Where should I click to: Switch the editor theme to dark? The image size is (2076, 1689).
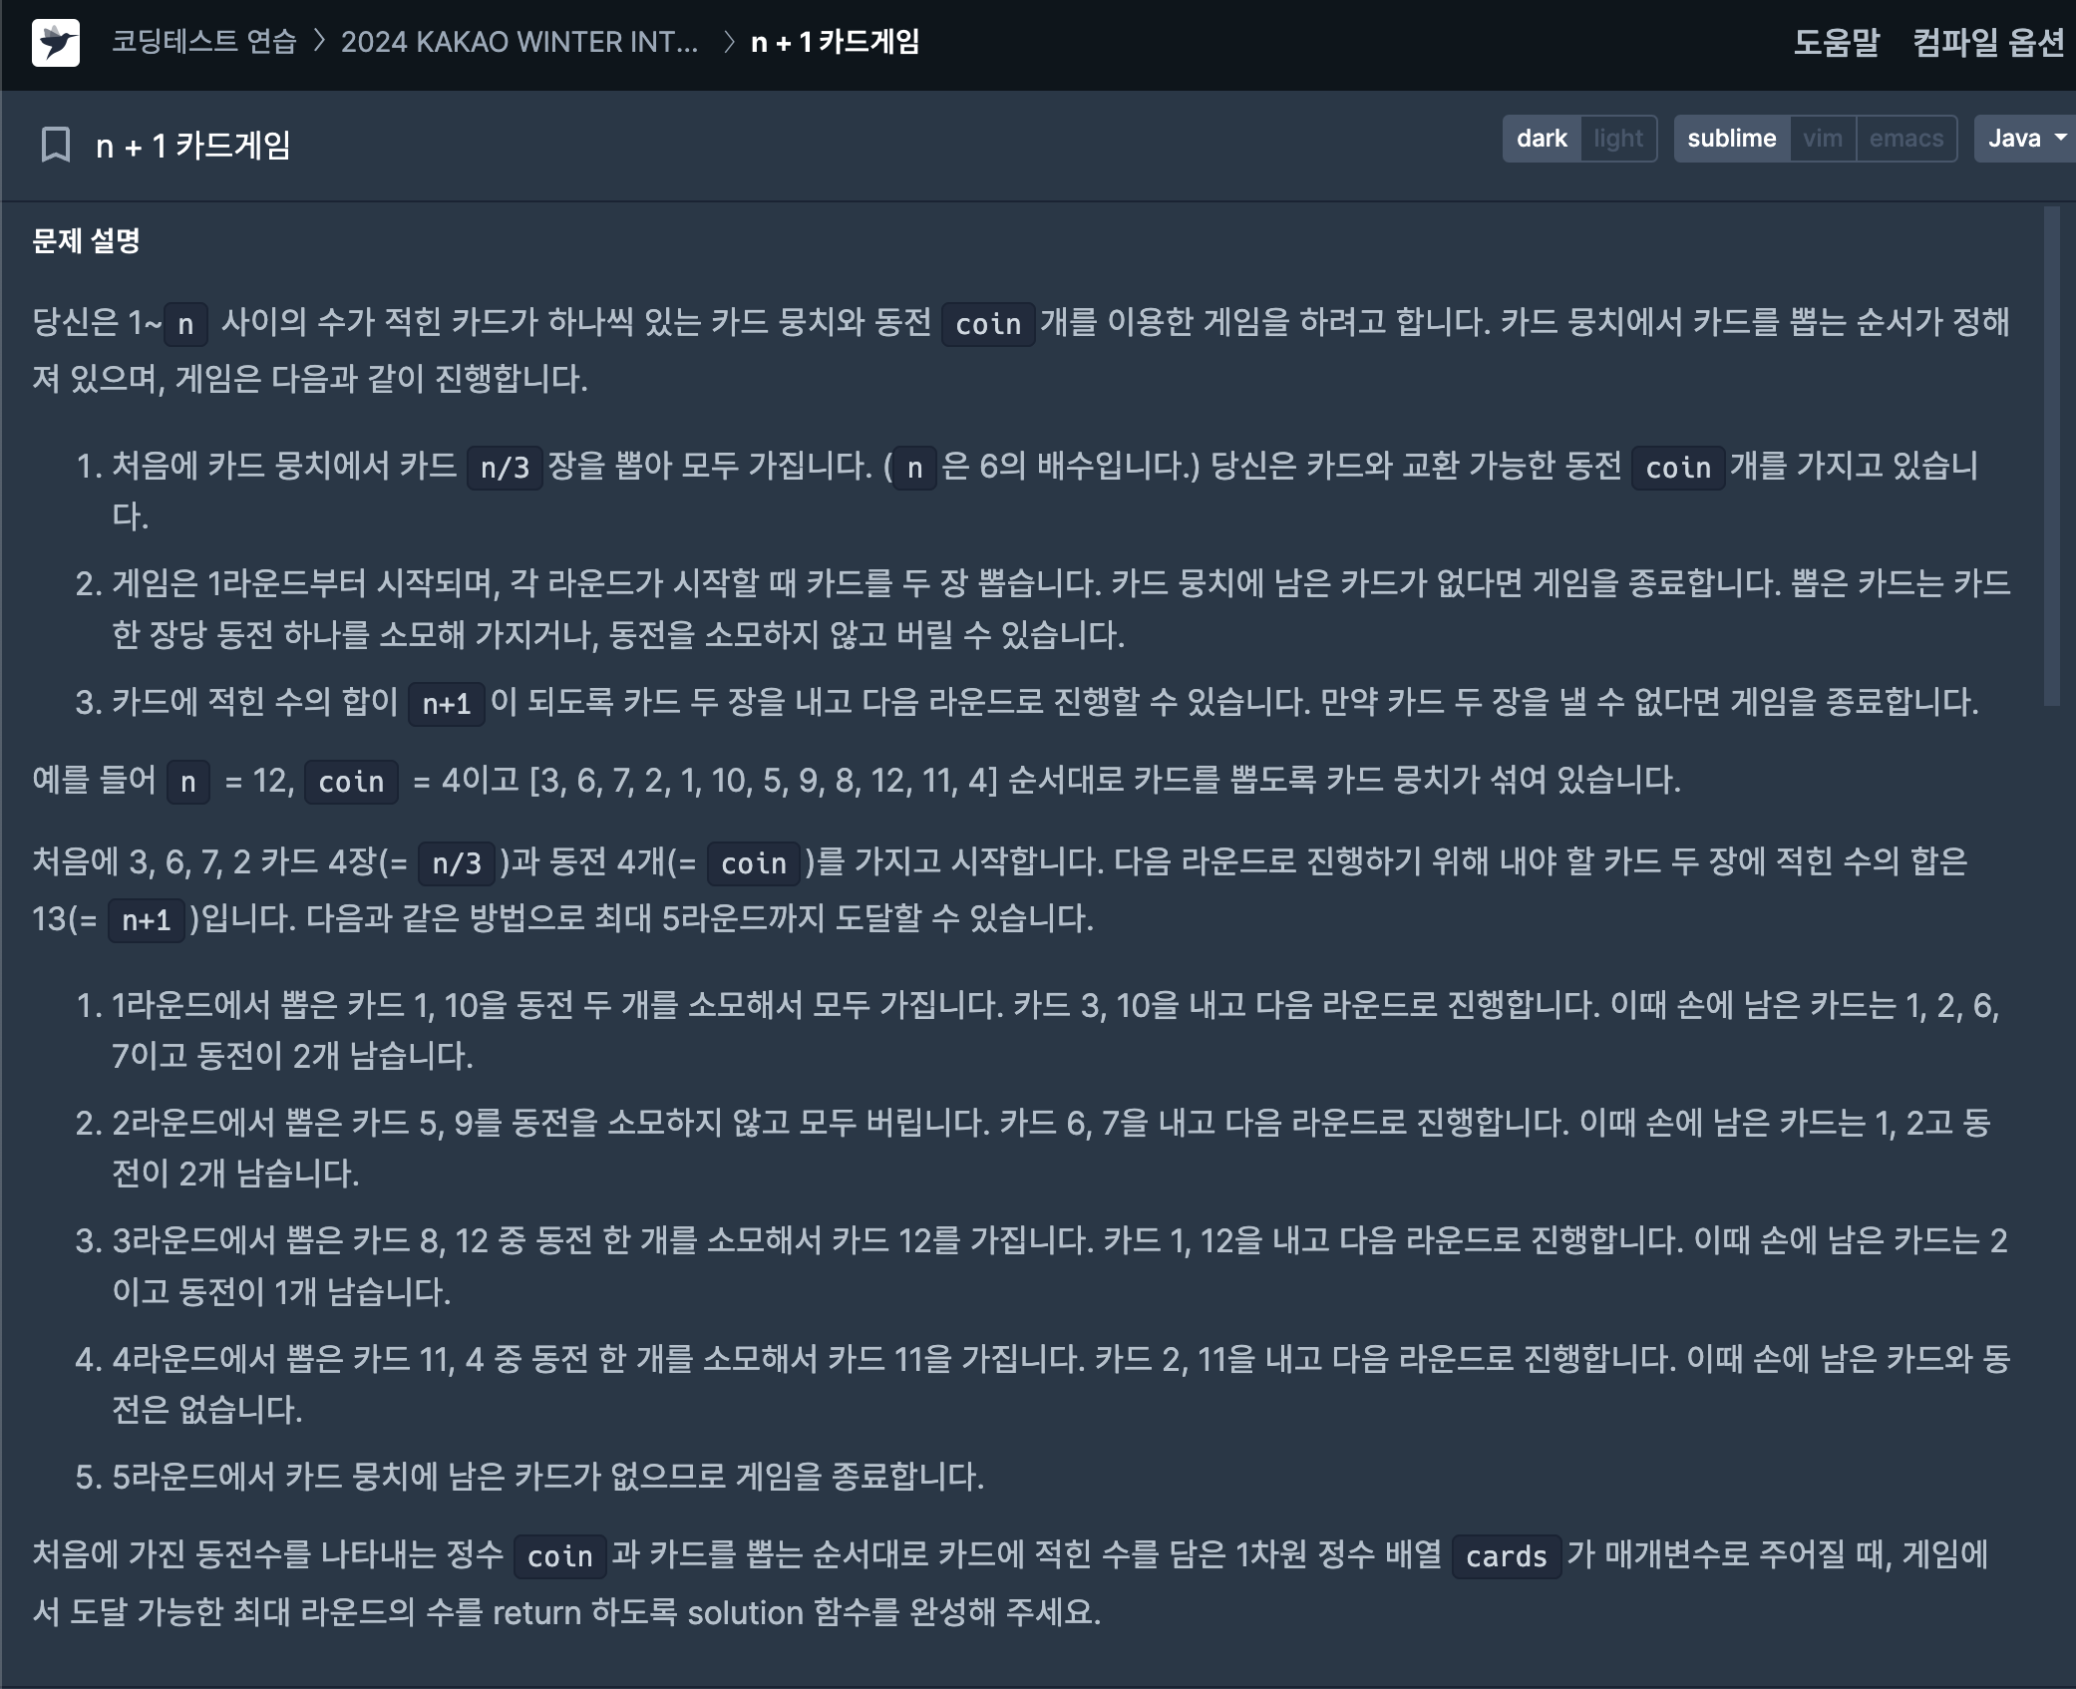1542,139
